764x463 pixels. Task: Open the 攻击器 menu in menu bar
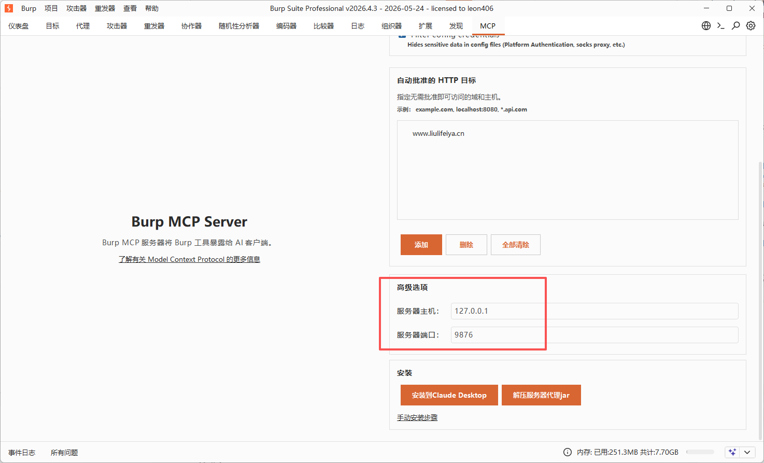(76, 8)
